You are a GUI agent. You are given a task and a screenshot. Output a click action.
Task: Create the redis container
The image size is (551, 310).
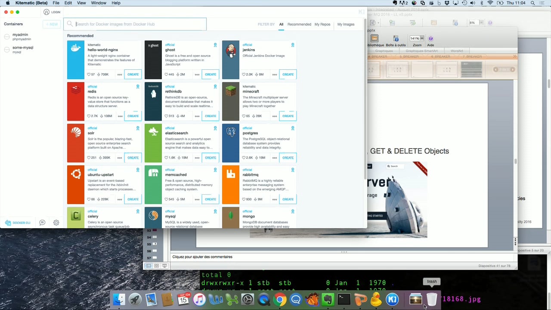[x=133, y=116]
